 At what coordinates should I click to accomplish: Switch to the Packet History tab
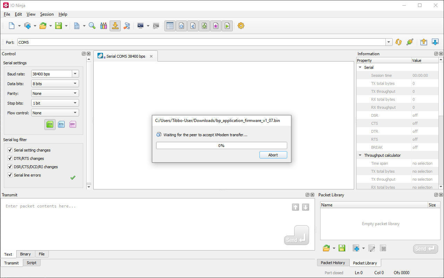[x=333, y=263]
